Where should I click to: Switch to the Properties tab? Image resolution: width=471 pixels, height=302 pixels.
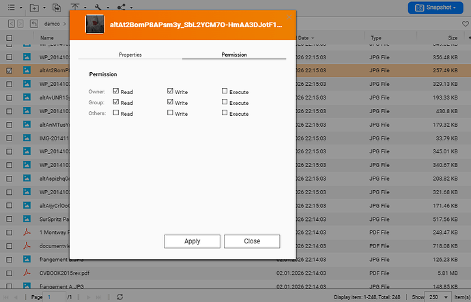[x=130, y=54]
